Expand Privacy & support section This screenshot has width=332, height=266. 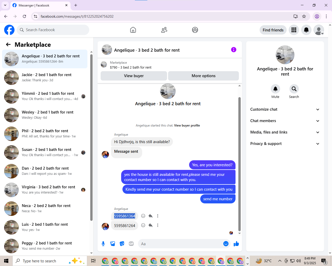285,144
